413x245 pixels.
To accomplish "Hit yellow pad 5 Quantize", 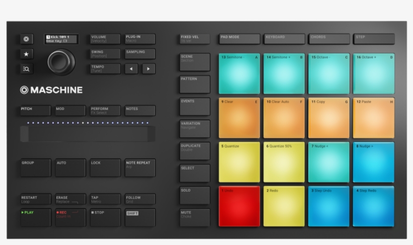I will [239, 162].
